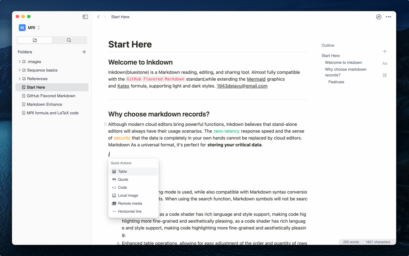Viewport: 409px width, 256px height.
Task: Click the orange security text
Action: 122,138
